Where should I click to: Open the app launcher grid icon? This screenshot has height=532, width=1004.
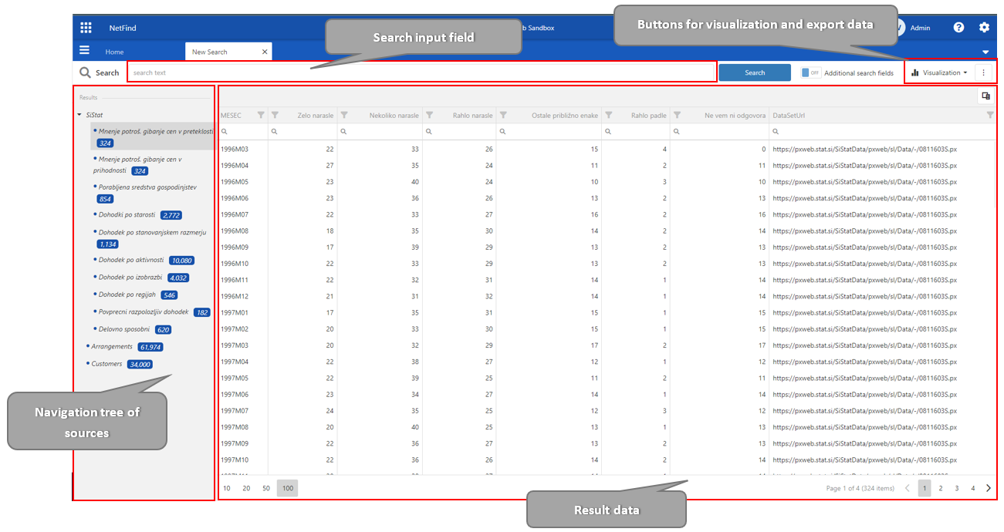point(86,28)
